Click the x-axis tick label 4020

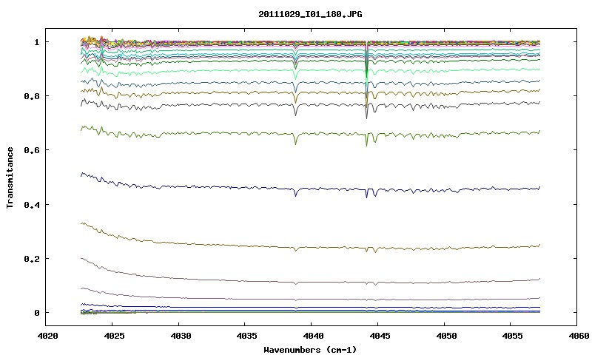point(47,336)
